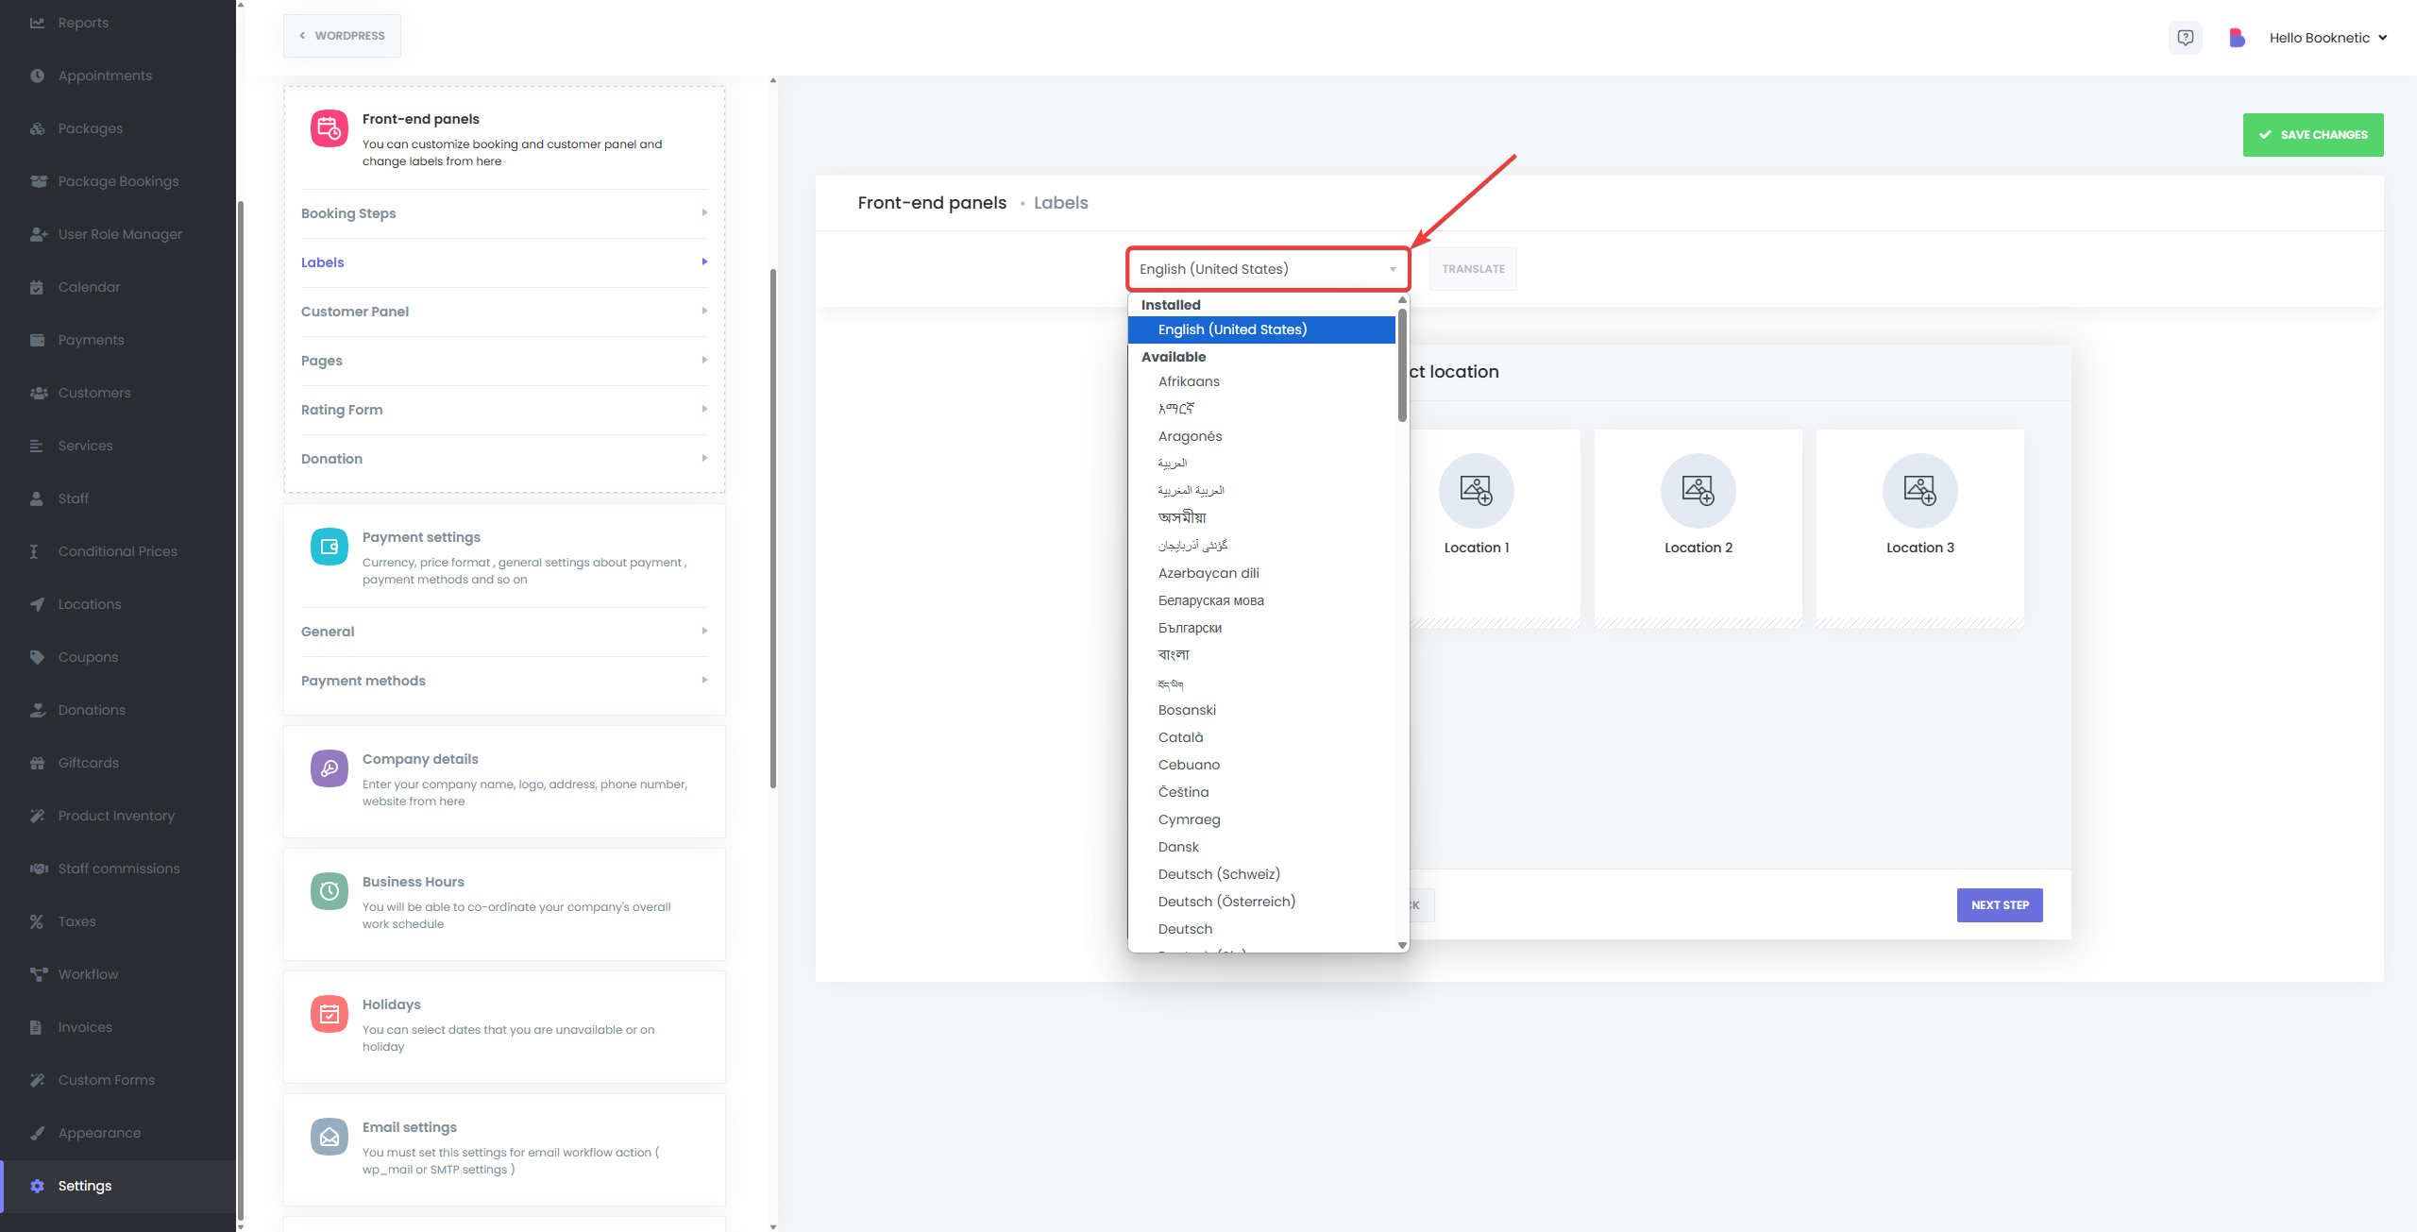Click the settings panel scrollbar
This screenshot has height=1232, width=2417.
(773, 529)
